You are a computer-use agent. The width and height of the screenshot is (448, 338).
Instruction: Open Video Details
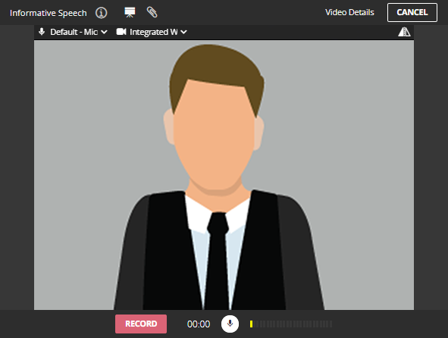349,12
